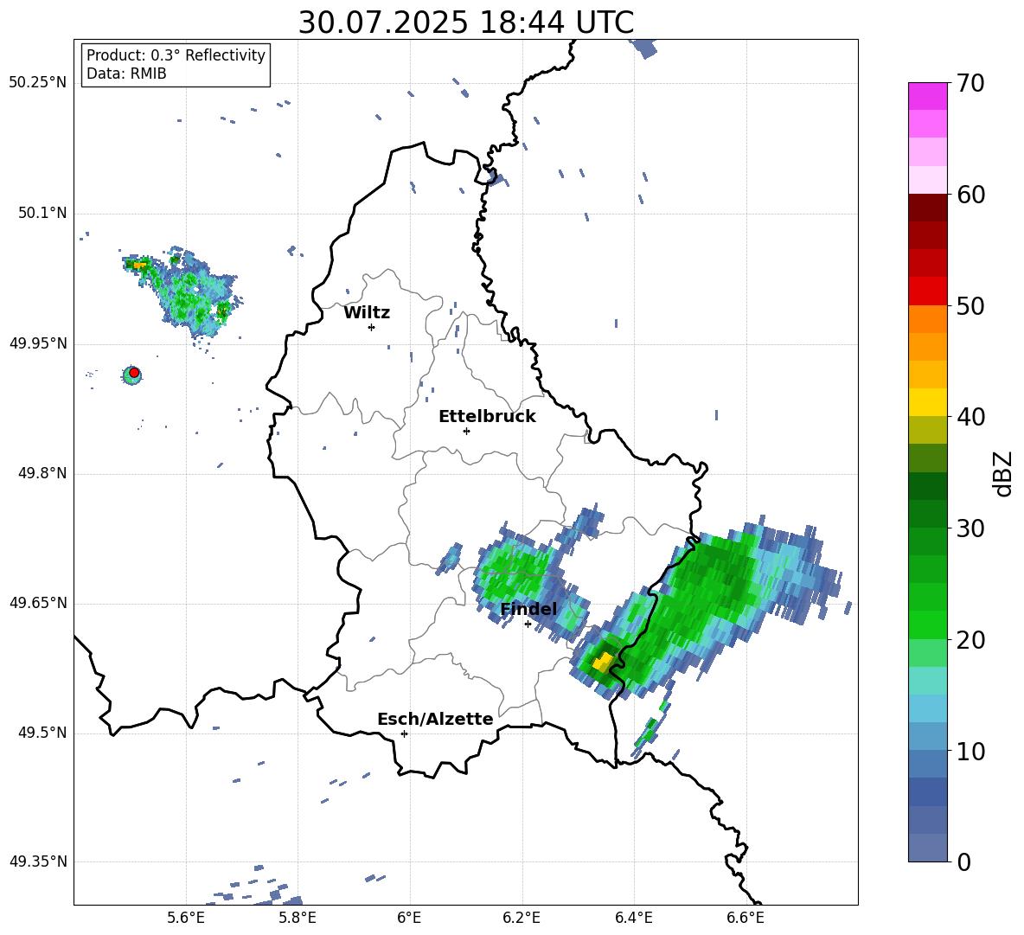This screenshot has height=935, width=1024.
Task: Click the longitude label 6.2°E
Action: pos(522,918)
